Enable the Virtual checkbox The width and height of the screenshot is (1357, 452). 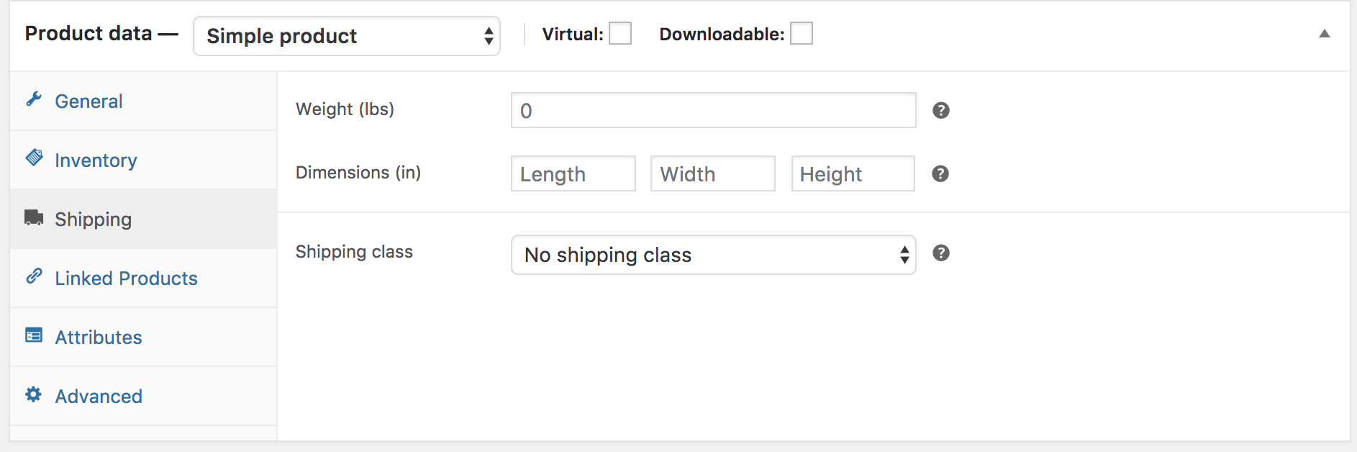(x=619, y=32)
